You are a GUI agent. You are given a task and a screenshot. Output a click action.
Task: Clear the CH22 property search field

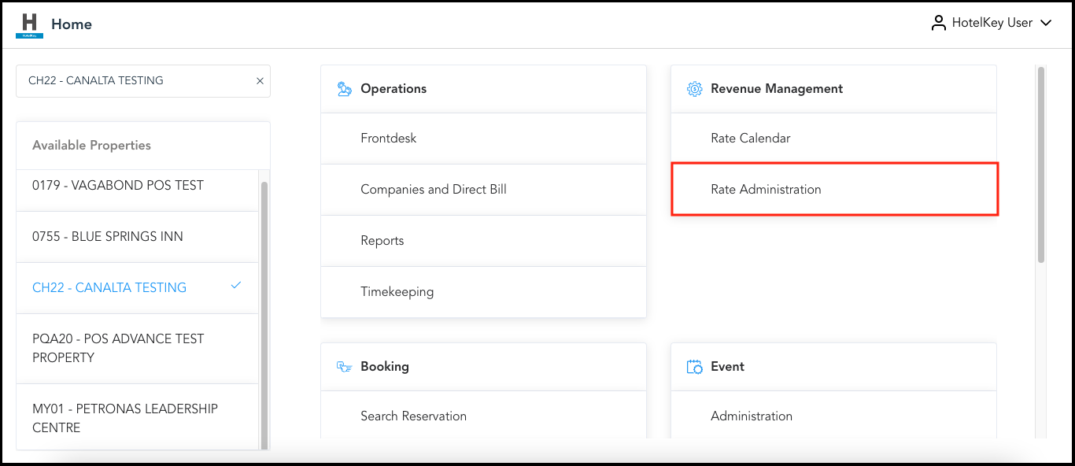[x=260, y=81]
